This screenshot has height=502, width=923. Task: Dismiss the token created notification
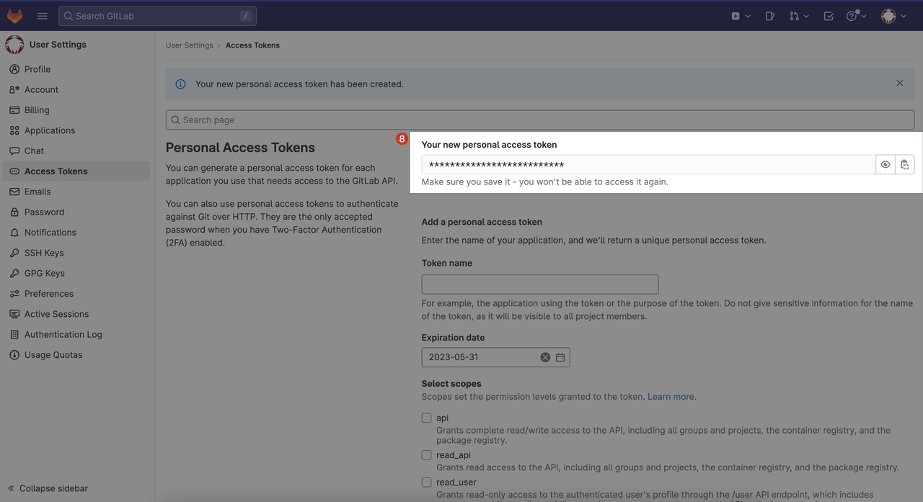click(899, 82)
